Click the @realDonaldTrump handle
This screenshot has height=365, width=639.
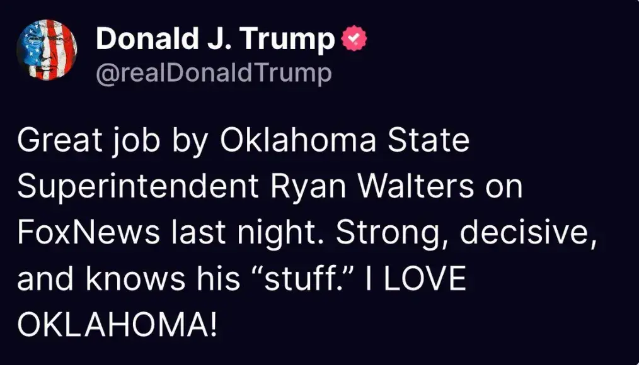coord(213,74)
